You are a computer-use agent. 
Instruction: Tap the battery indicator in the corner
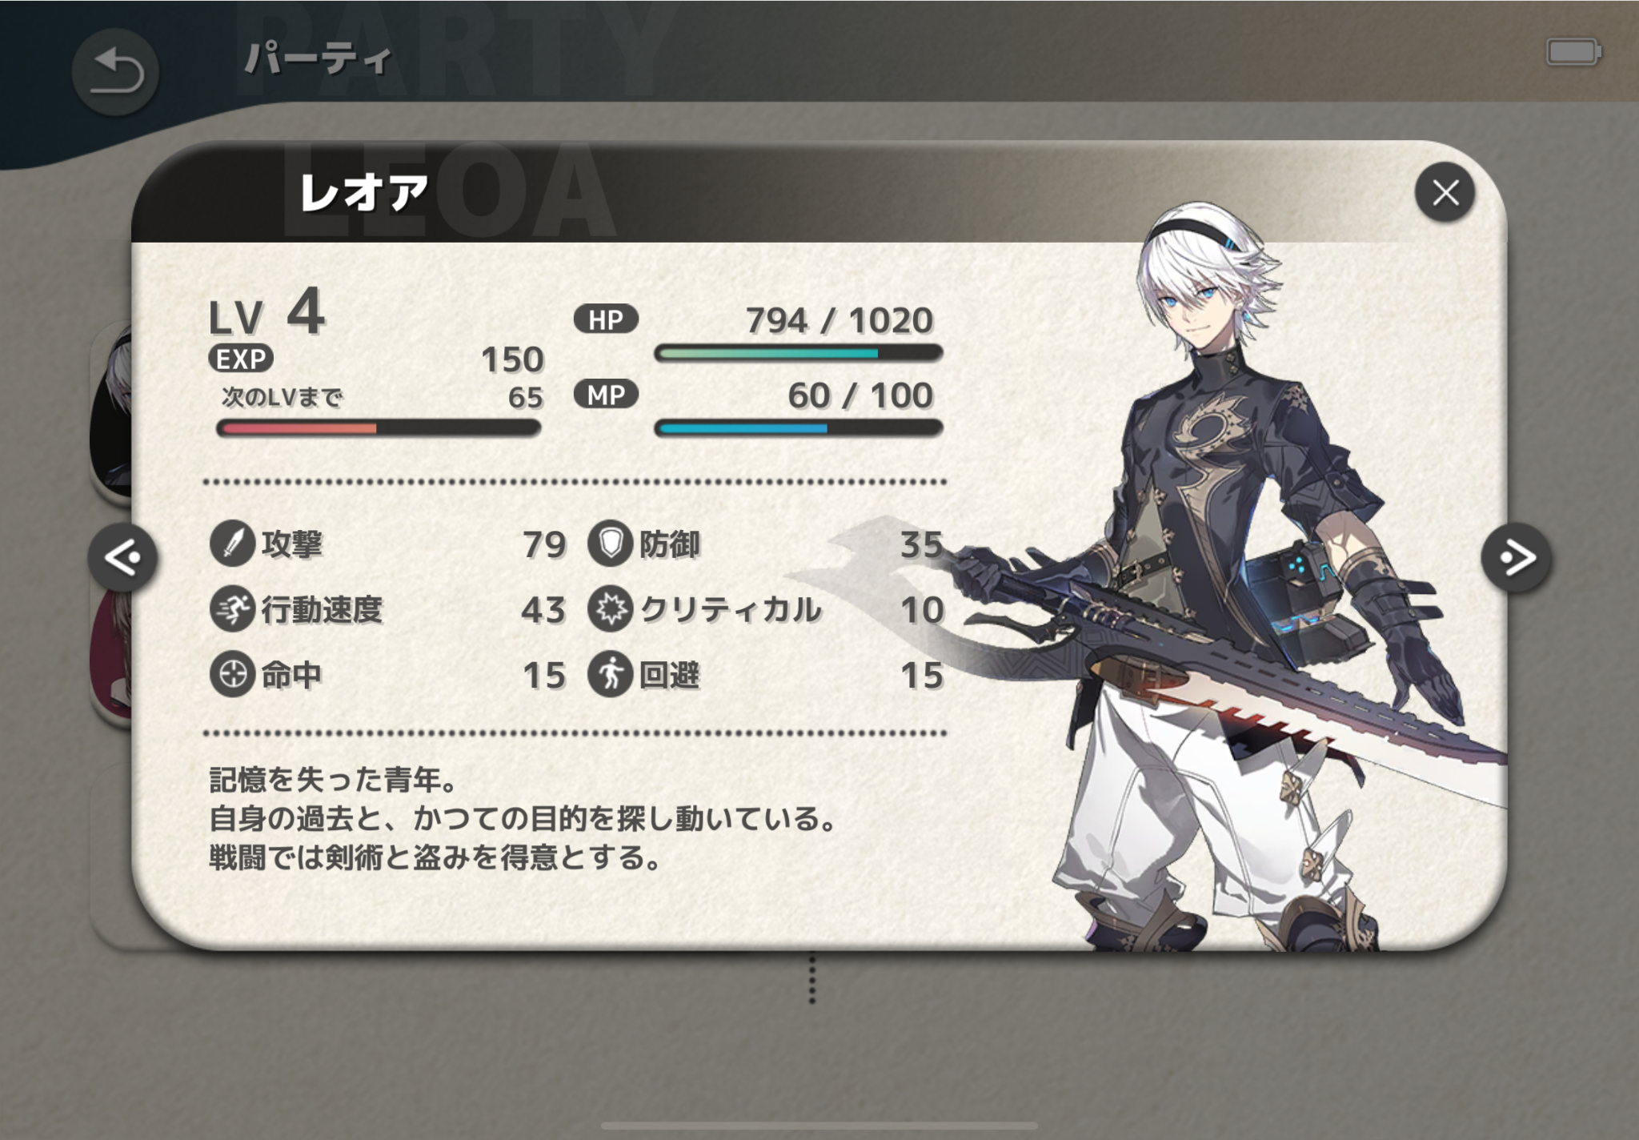pyautogui.click(x=1574, y=53)
